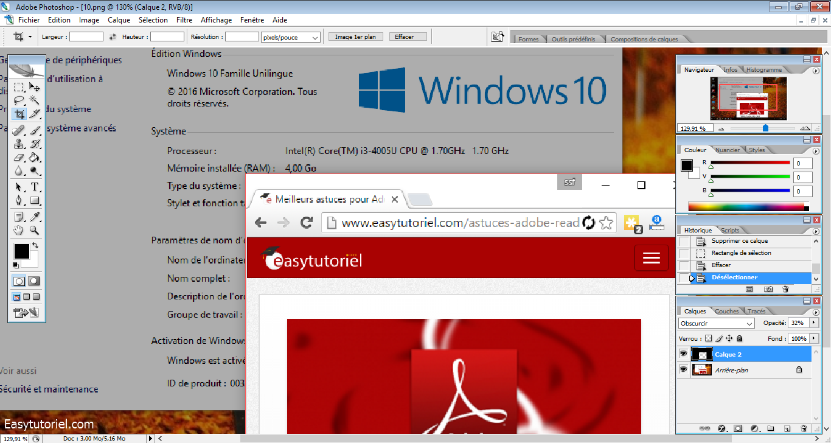Toggle lock image pixels brush icon

(719, 338)
